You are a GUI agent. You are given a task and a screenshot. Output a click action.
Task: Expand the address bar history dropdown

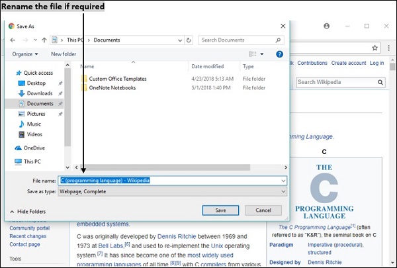[180, 40]
